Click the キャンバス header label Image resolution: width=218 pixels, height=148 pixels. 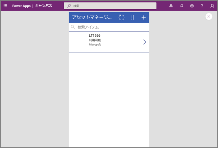pos(44,6)
